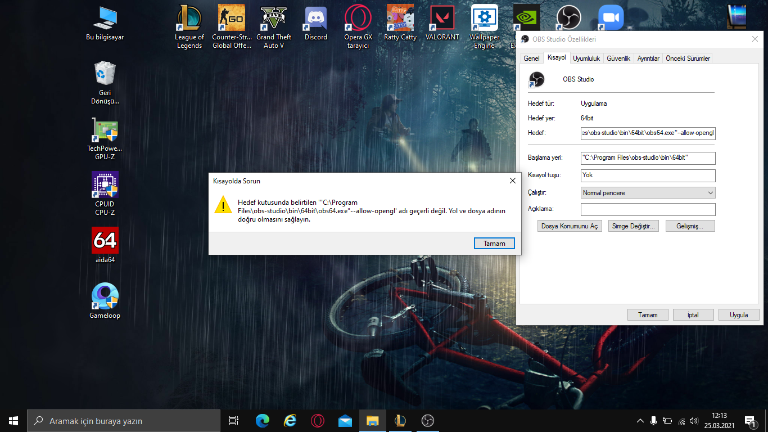Switch to the Uyumluluk tab
This screenshot has width=768, height=432.
coord(586,58)
